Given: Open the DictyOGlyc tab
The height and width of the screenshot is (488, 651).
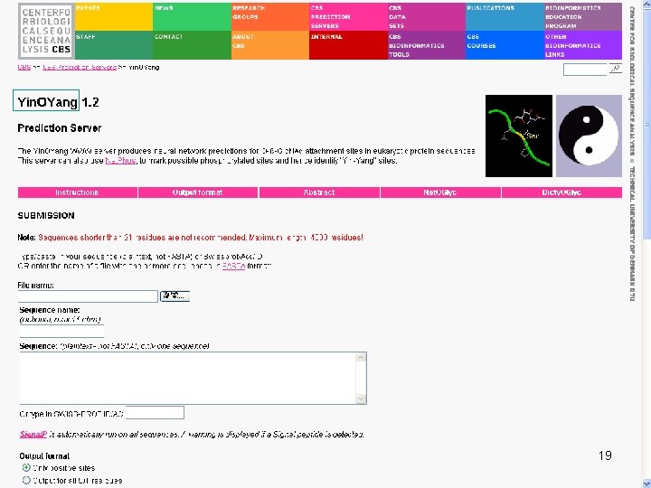Looking at the screenshot, I should tap(561, 192).
